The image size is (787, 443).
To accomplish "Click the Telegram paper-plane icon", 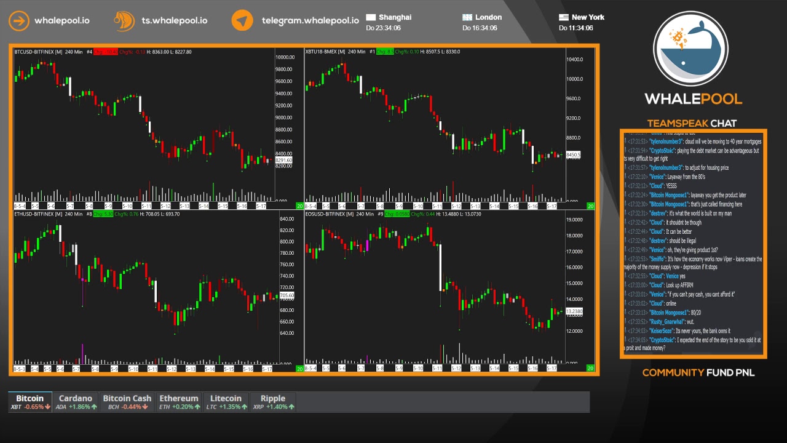I will coord(242,20).
